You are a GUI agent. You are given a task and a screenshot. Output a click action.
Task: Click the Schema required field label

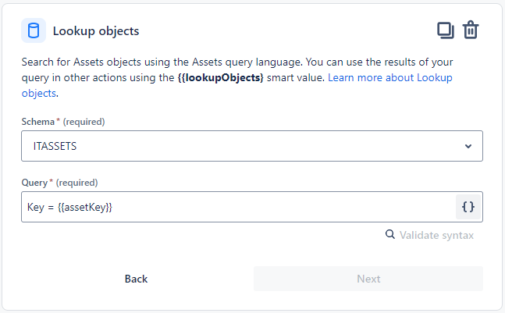63,122
